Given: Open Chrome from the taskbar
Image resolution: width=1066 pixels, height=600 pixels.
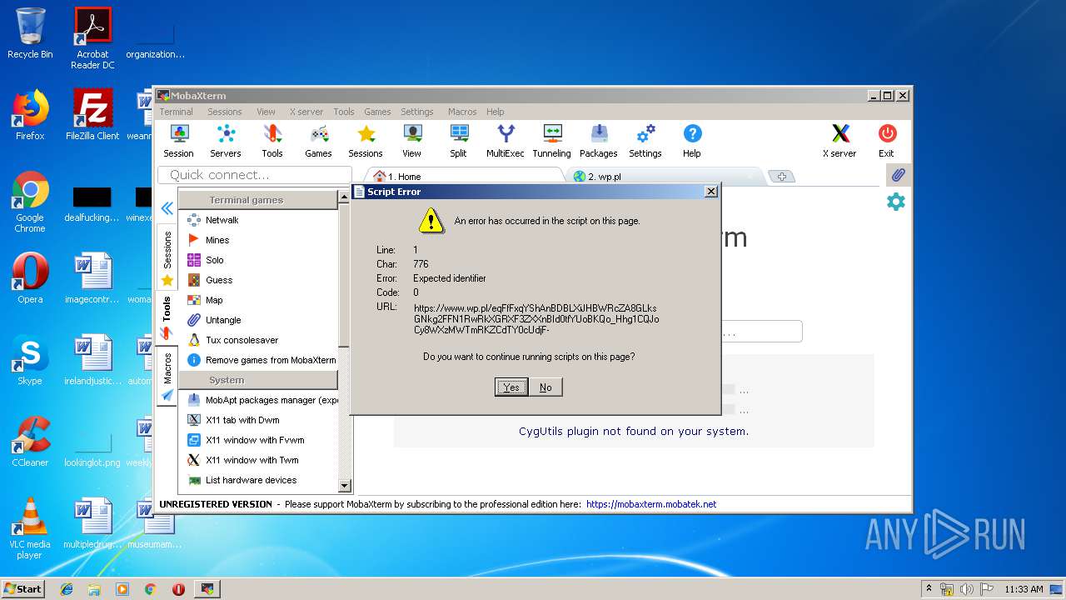Looking at the screenshot, I should point(151,588).
